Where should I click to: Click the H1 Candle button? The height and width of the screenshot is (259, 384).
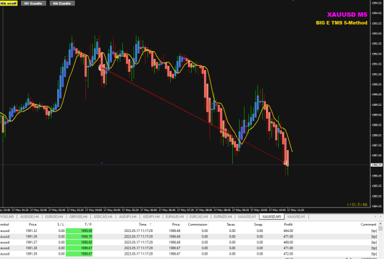[x=33, y=4]
